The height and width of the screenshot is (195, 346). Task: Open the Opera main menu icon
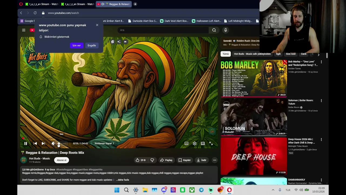(21, 4)
